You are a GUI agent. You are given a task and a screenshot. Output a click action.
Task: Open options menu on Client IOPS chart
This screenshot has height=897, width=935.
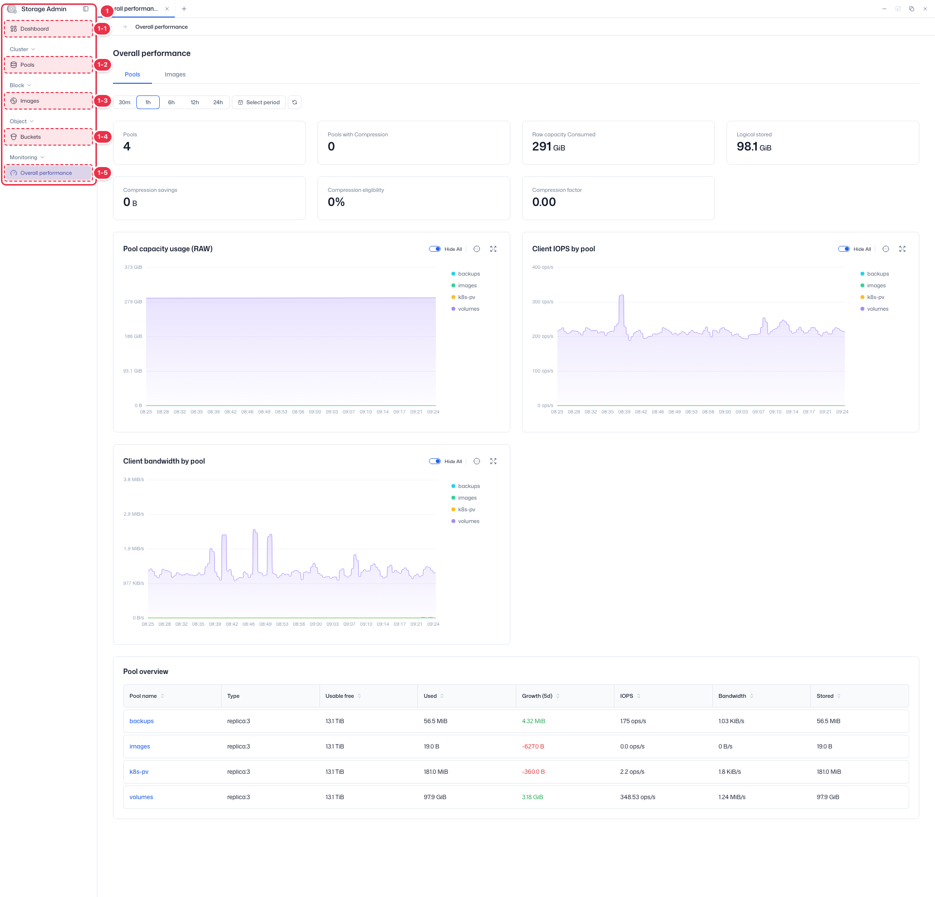coord(886,249)
